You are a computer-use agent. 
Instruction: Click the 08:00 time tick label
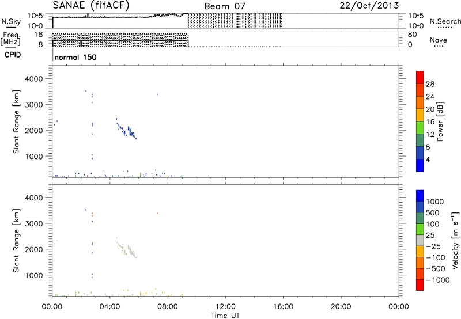pos(168,307)
